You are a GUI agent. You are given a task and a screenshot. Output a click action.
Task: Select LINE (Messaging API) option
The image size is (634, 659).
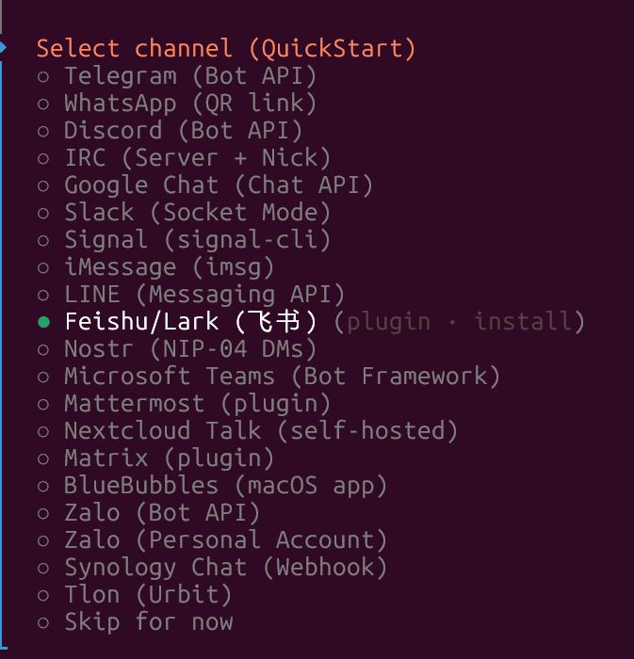point(203,295)
